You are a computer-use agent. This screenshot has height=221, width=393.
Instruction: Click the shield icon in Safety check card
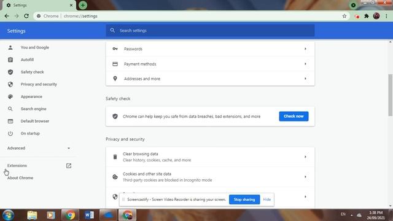[x=115, y=116]
